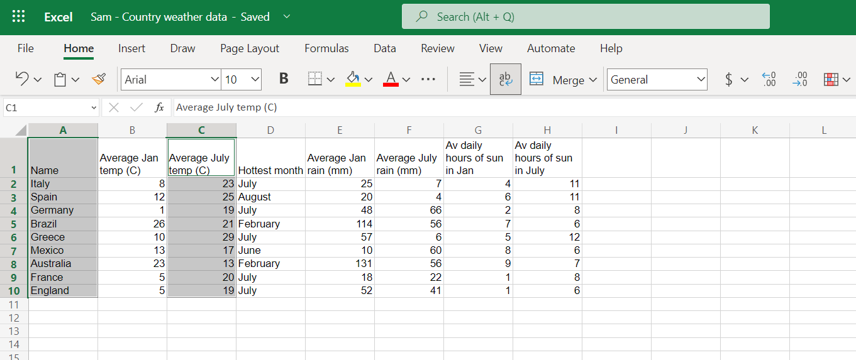Screen dimensions: 856x360
Task: Expand the currency format dropdown
Action: pos(745,80)
